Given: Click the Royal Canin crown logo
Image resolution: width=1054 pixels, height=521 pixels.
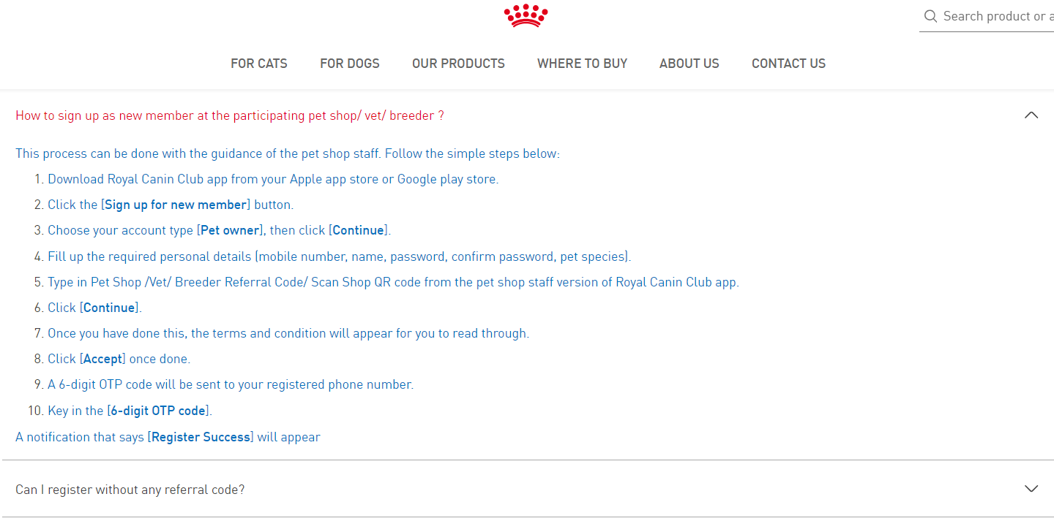Looking at the screenshot, I should coord(526,15).
